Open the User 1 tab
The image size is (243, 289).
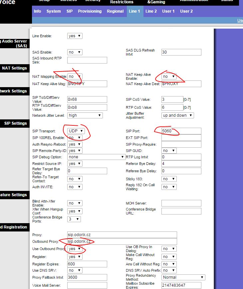click(x=168, y=11)
